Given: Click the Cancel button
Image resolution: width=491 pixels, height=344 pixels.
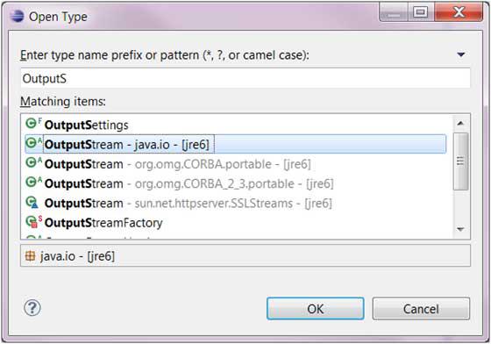Looking at the screenshot, I should coord(421,309).
